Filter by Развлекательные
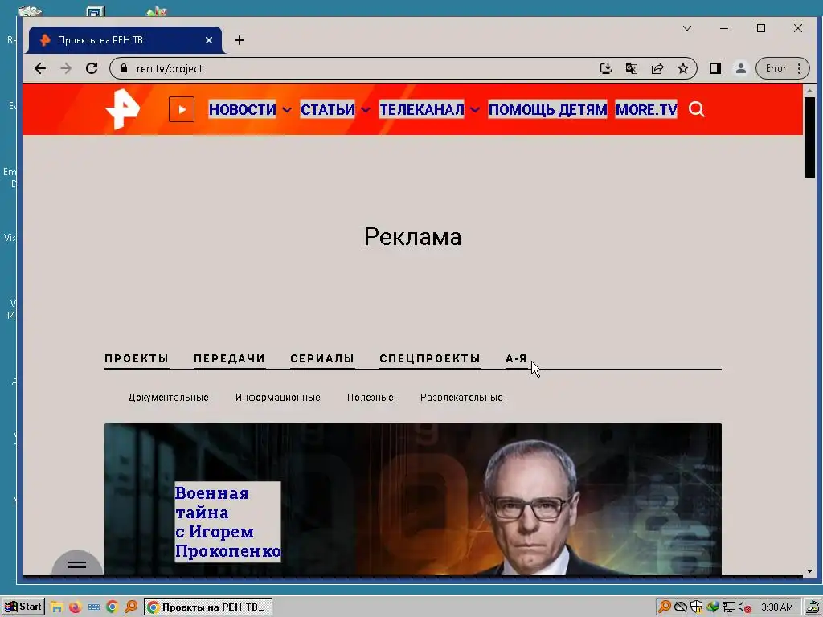Screen dimensions: 823x617 point(461,398)
